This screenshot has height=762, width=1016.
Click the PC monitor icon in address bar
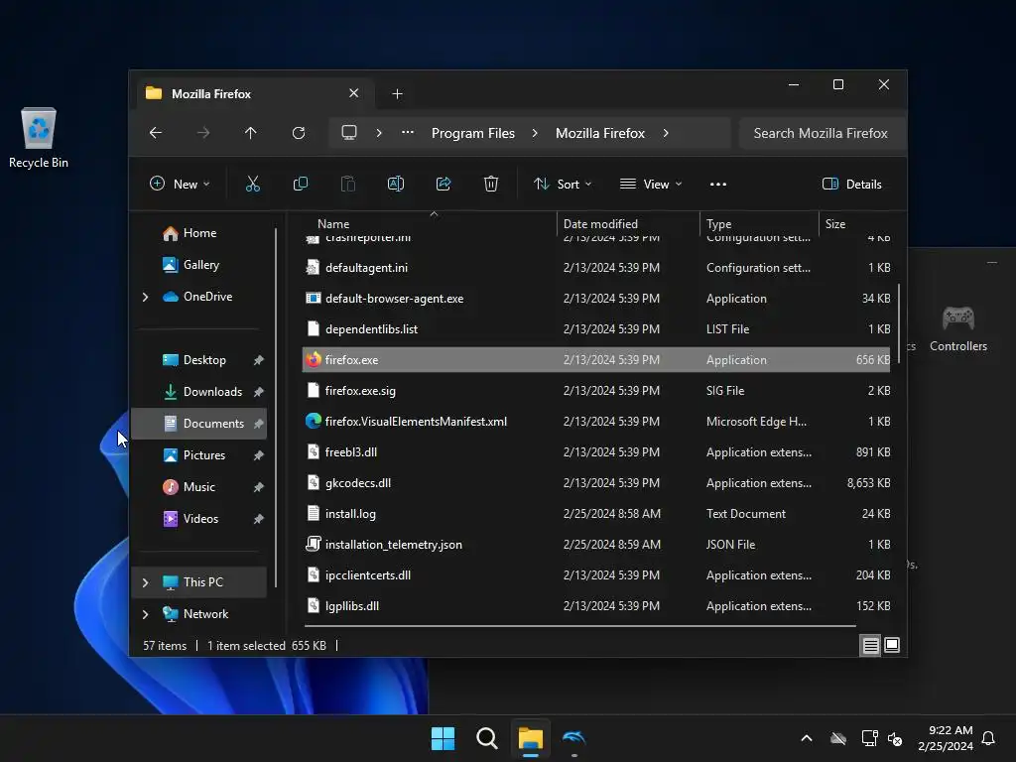[349, 133]
